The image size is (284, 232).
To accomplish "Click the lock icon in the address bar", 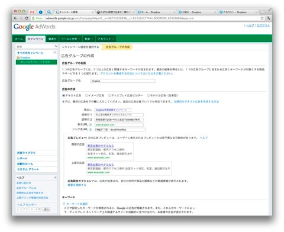I will (33, 18).
